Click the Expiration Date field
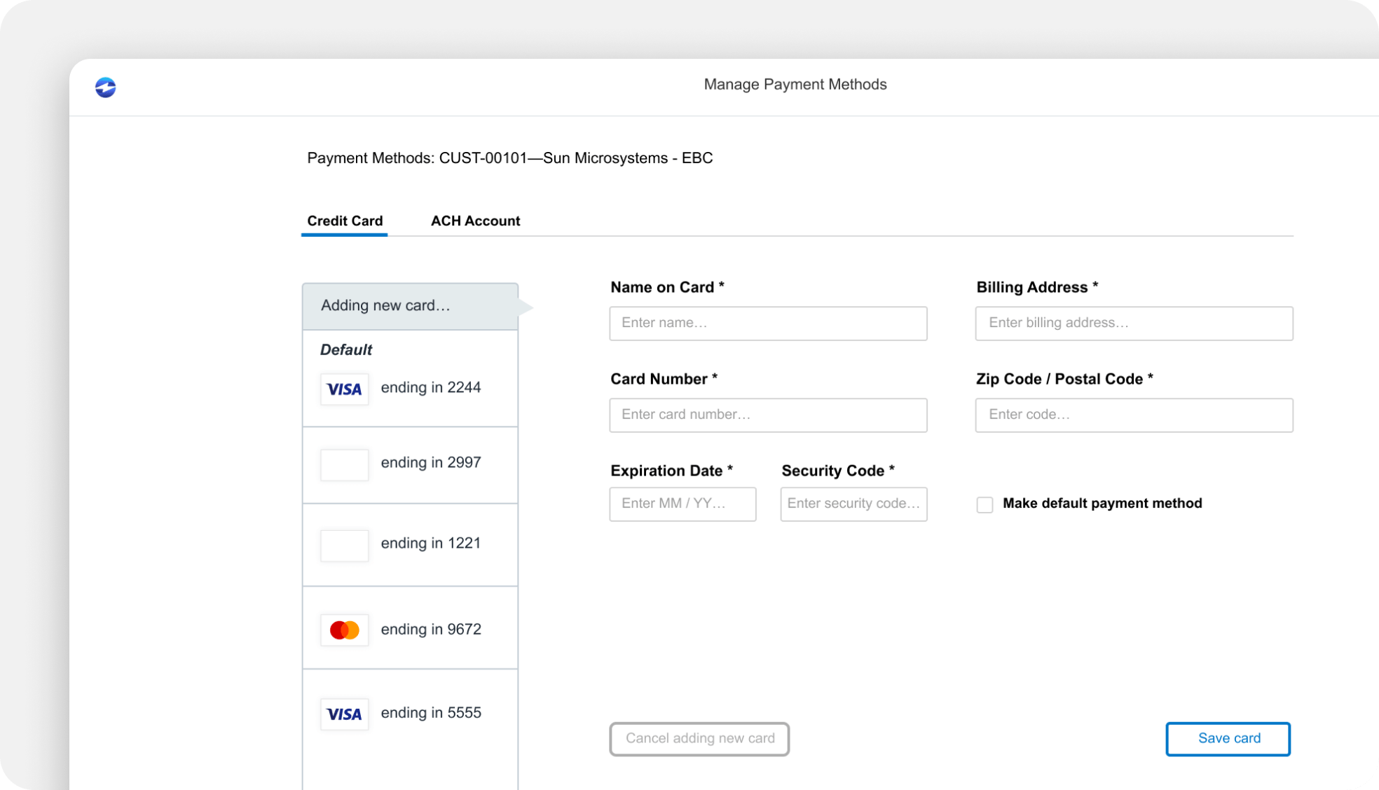The image size is (1379, 790). pos(682,504)
